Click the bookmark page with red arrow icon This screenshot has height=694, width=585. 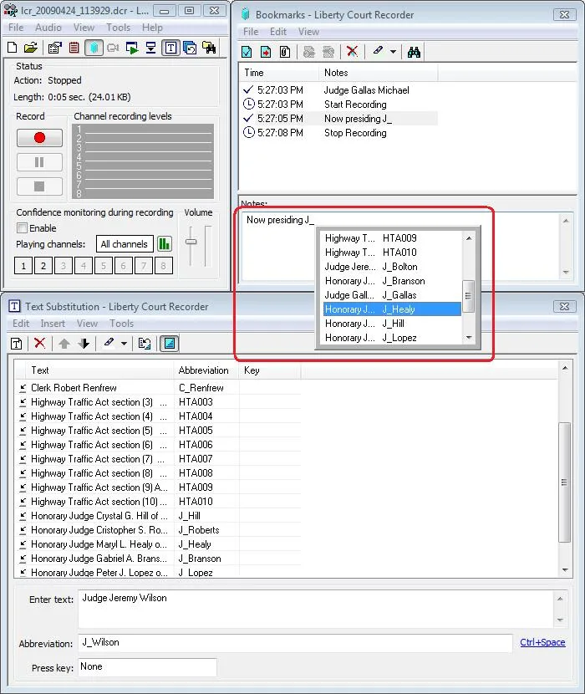coord(266,52)
